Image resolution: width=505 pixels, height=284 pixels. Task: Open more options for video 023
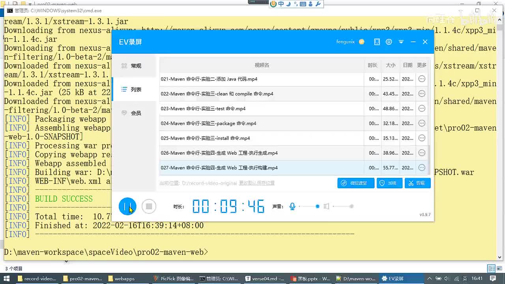tap(422, 108)
